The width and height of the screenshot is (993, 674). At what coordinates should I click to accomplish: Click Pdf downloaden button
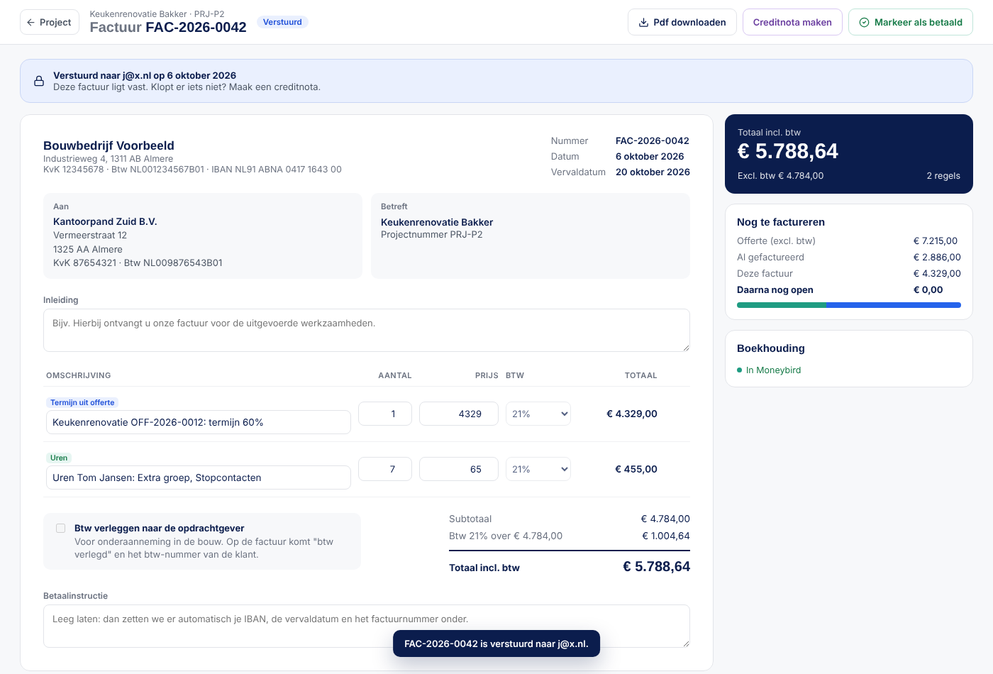(x=682, y=23)
